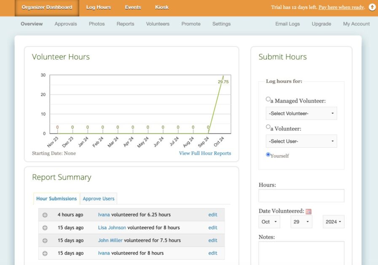Click the View Full Hour Reports link
Image resolution: width=378 pixels, height=265 pixels.
[x=205, y=153]
